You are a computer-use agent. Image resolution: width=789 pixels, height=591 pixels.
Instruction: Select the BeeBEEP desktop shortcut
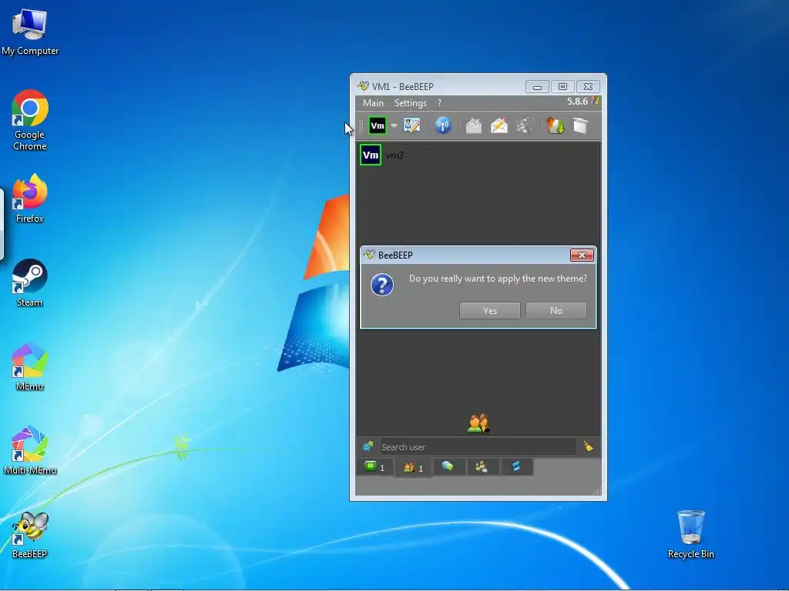tap(30, 536)
